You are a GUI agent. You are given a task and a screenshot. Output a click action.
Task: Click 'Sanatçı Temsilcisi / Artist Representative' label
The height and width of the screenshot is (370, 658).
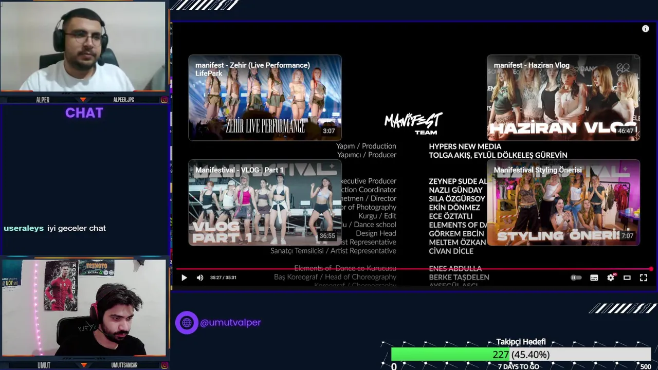[x=333, y=251]
